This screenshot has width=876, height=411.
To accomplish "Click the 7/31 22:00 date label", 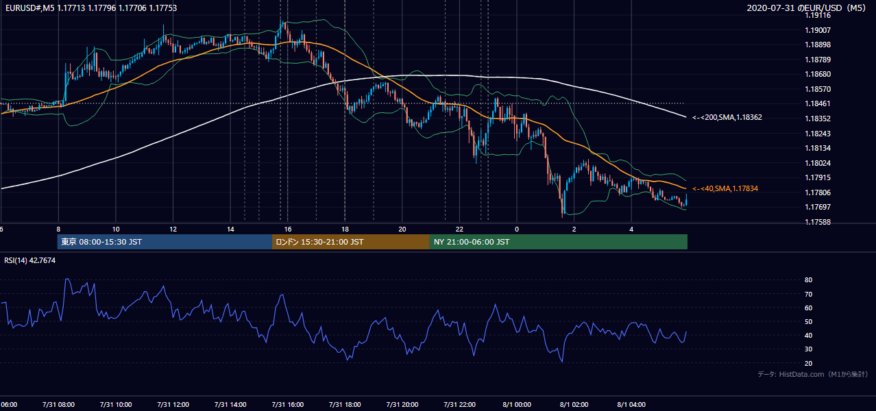I will [459, 404].
